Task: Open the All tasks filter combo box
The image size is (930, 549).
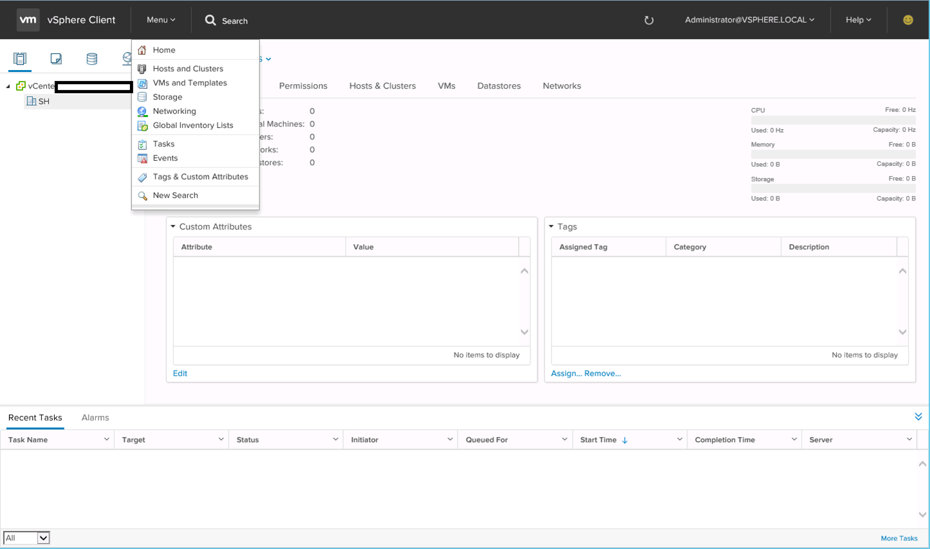Action: click(x=26, y=538)
